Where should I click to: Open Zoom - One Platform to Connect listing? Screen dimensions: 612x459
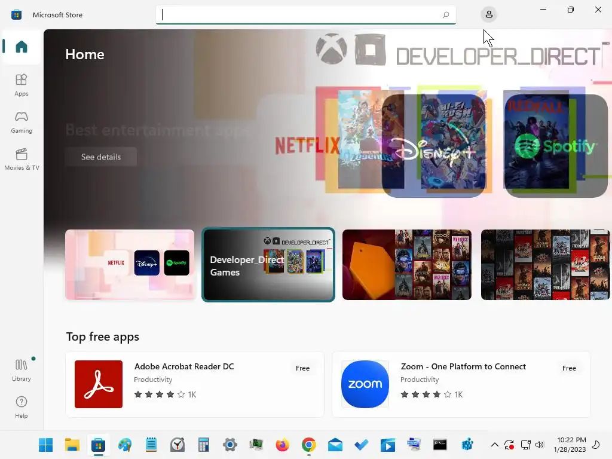461,384
